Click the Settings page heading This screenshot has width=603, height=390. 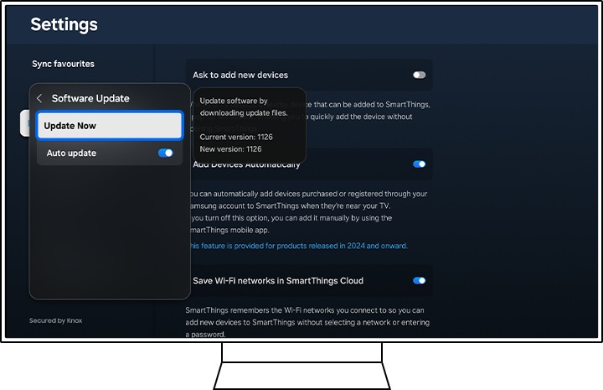64,24
